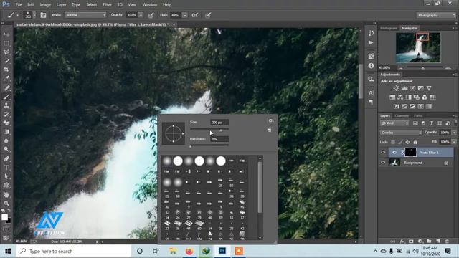Open the layer Fill dropdown arrow

[454, 142]
